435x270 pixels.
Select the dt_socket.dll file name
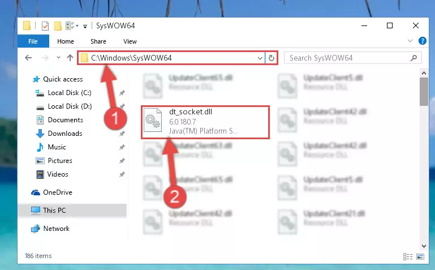point(191,112)
